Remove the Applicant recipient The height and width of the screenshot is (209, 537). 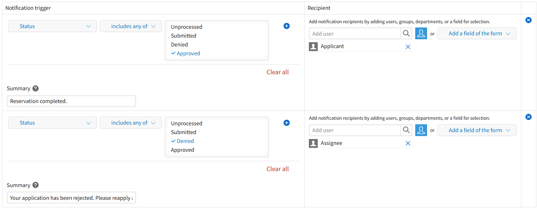click(408, 47)
